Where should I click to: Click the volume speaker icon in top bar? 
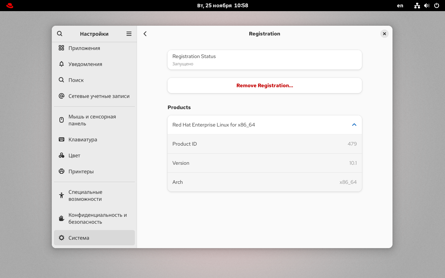pyautogui.click(x=427, y=6)
